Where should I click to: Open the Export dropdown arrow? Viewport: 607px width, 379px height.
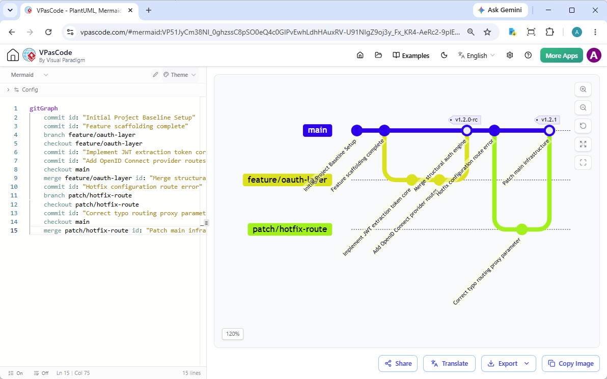coord(527,364)
